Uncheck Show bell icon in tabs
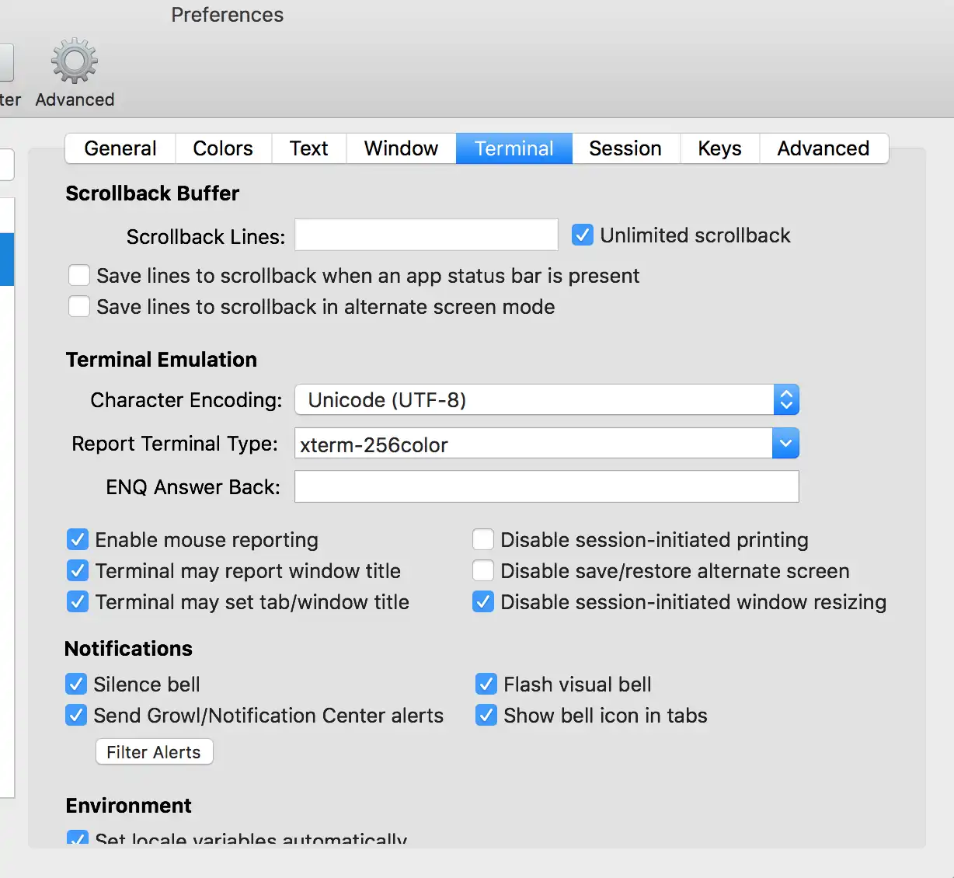 click(486, 715)
